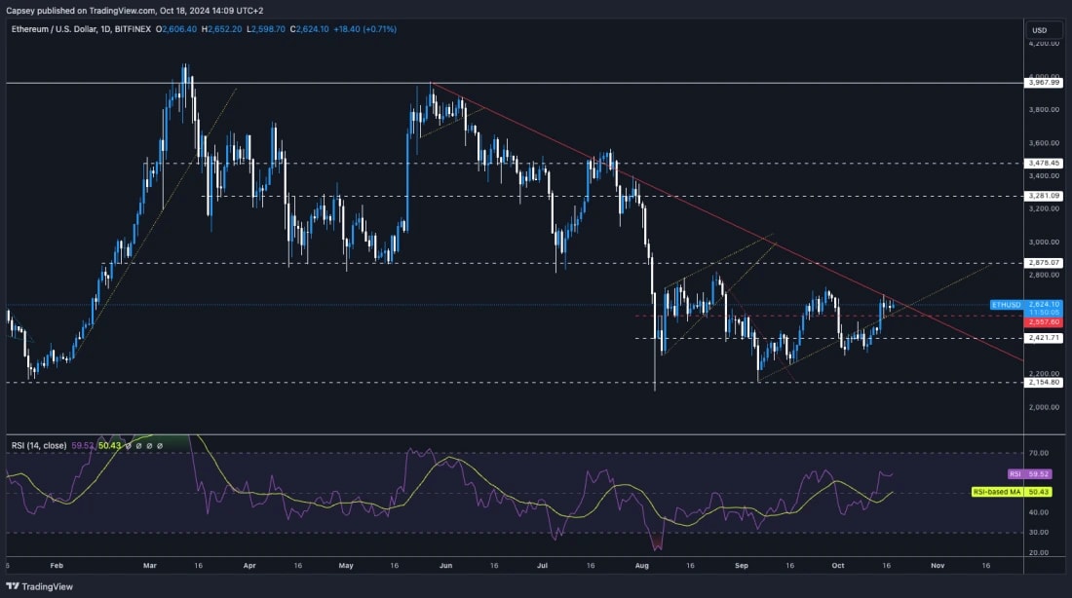Open the RSI legend more-options icon
Screen dimensions: 1072x598
[x=159, y=446]
